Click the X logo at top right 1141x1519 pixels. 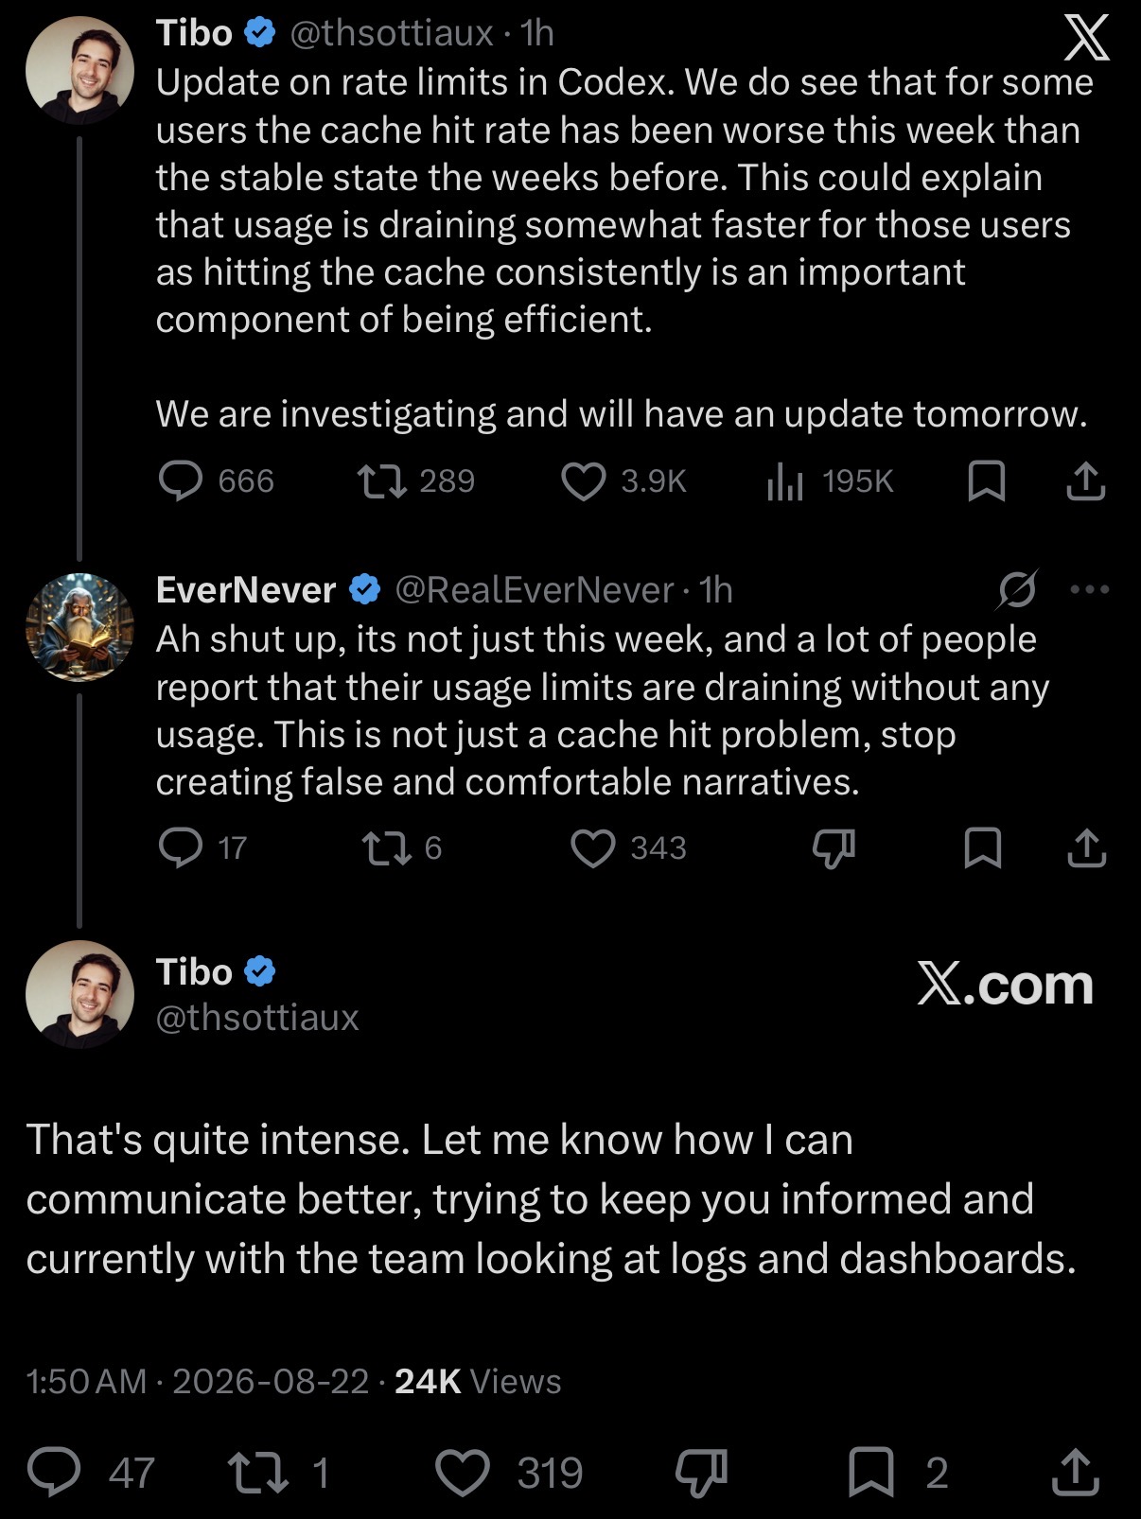[x=1086, y=38]
